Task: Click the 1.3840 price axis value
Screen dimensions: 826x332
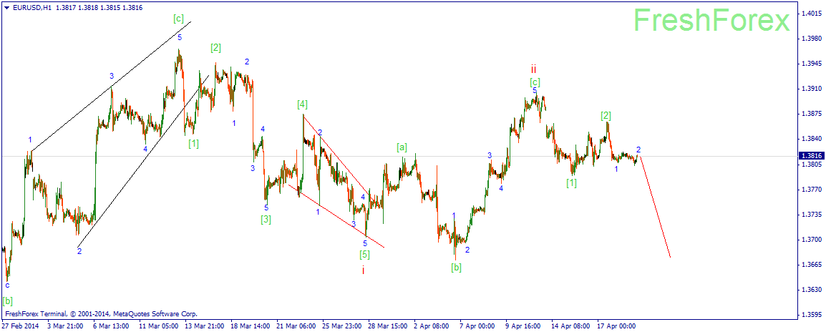Action: [x=811, y=139]
